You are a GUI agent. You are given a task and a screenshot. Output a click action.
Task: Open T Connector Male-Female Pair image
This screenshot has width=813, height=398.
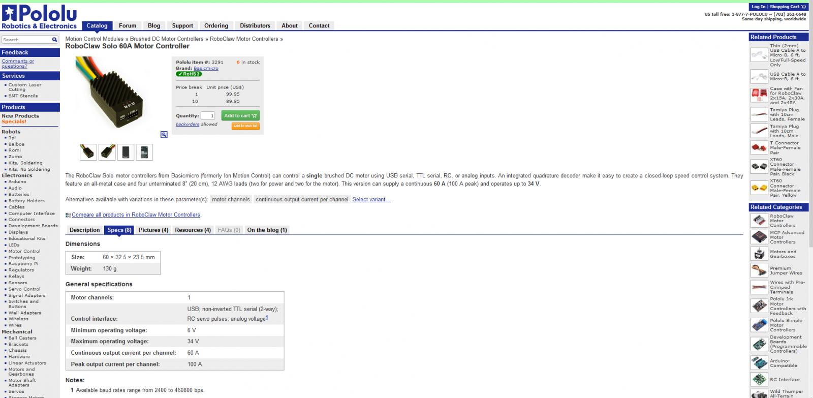759,148
